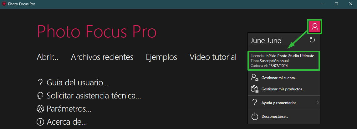
Task: Click the question mark beside Guía del usuario
Action: click(40, 83)
